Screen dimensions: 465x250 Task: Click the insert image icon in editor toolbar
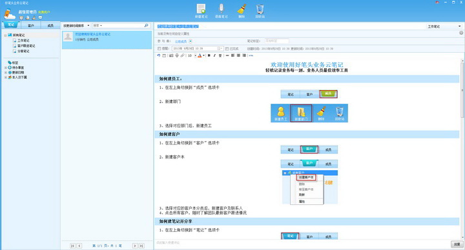[171, 55]
